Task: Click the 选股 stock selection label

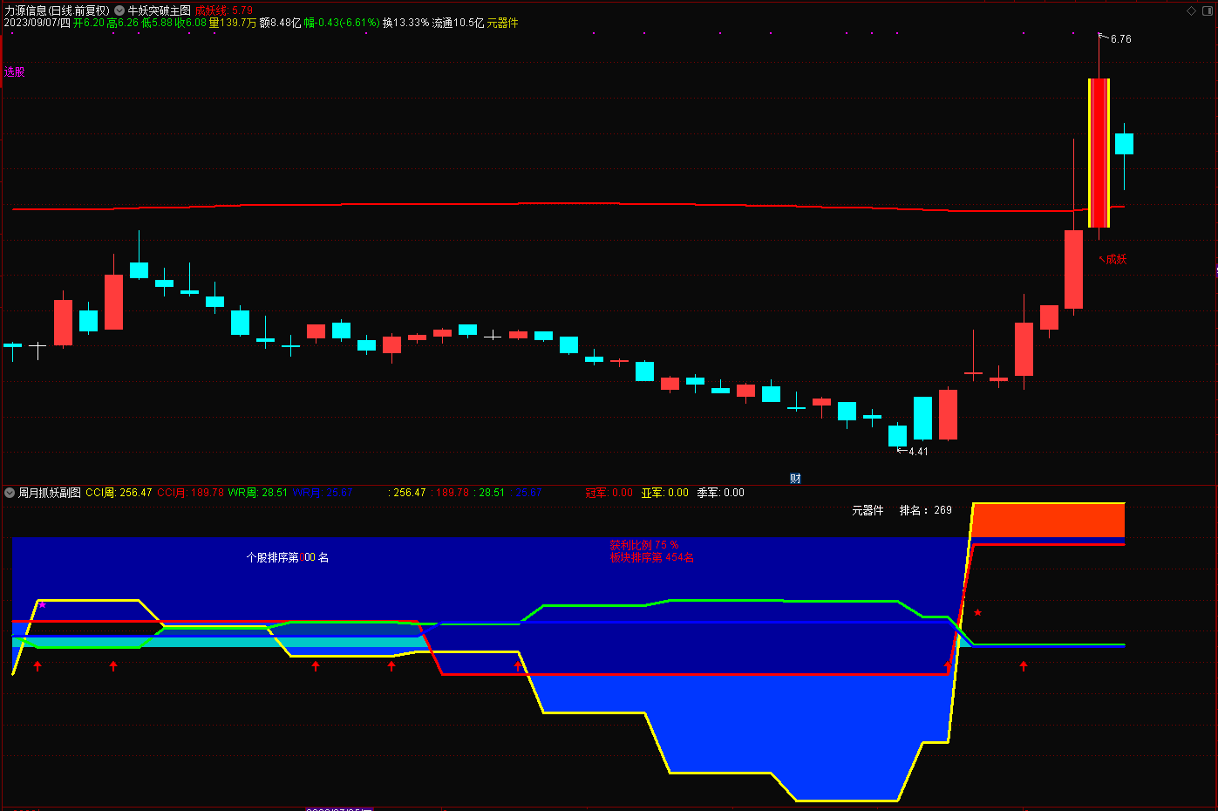Action: (x=15, y=72)
